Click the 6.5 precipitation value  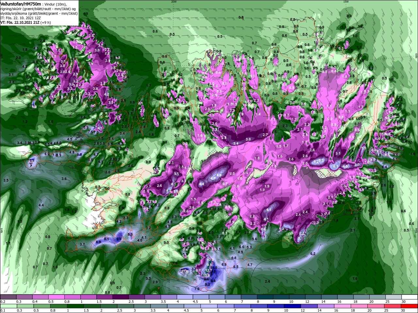coord(236,267)
